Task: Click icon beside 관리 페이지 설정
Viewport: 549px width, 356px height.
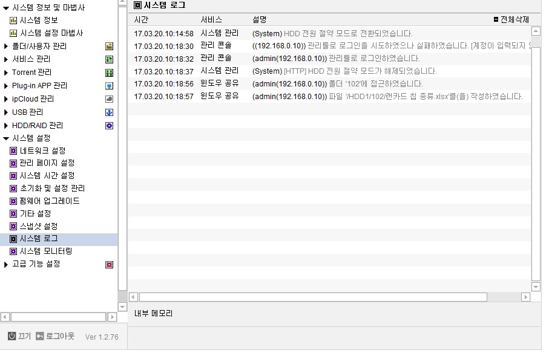Action: coord(13,163)
